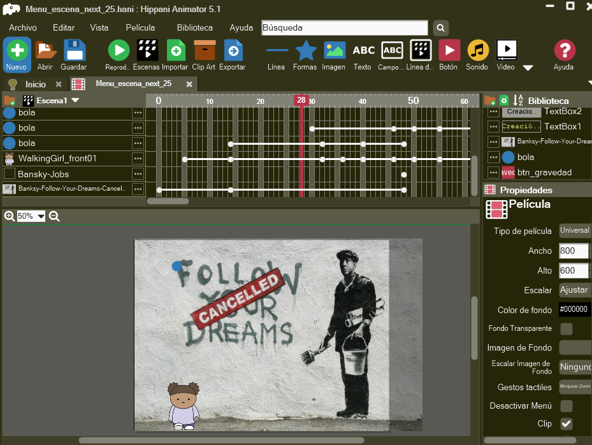Insert a Video element
The width and height of the screenshot is (592, 445).
pos(506,55)
